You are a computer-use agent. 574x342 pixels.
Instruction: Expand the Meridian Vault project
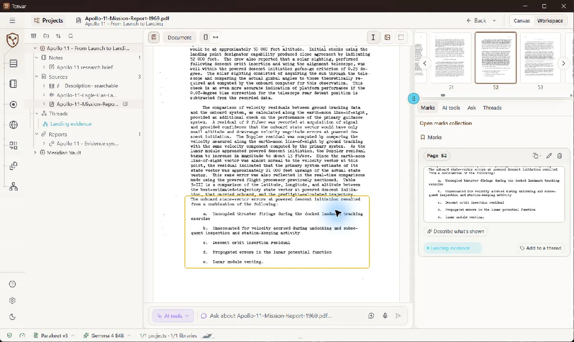pos(36,153)
